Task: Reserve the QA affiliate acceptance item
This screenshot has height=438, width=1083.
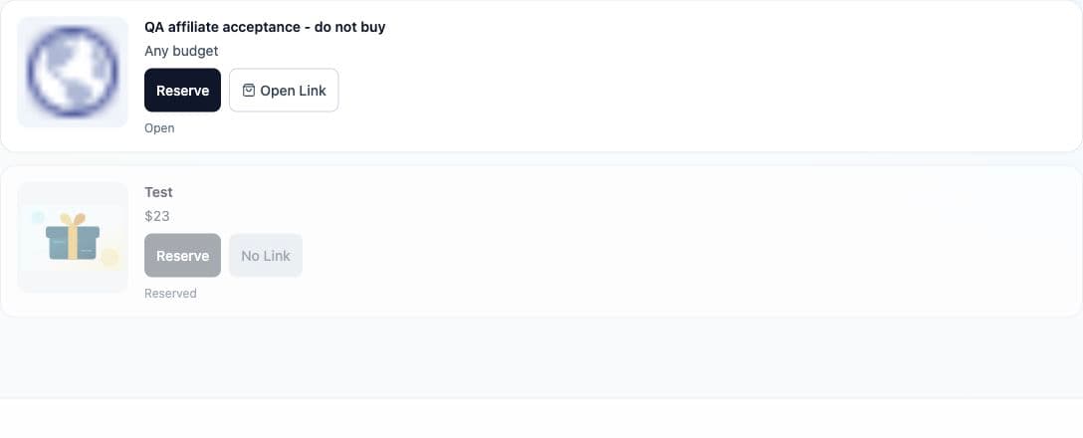Action: point(182,90)
